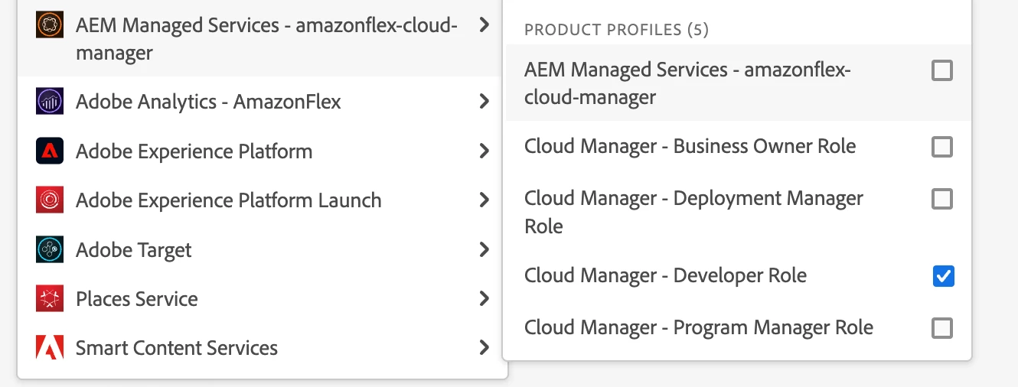The width and height of the screenshot is (1018, 387).
Task: Click the Experience Platform Launch icon
Action: click(x=50, y=200)
